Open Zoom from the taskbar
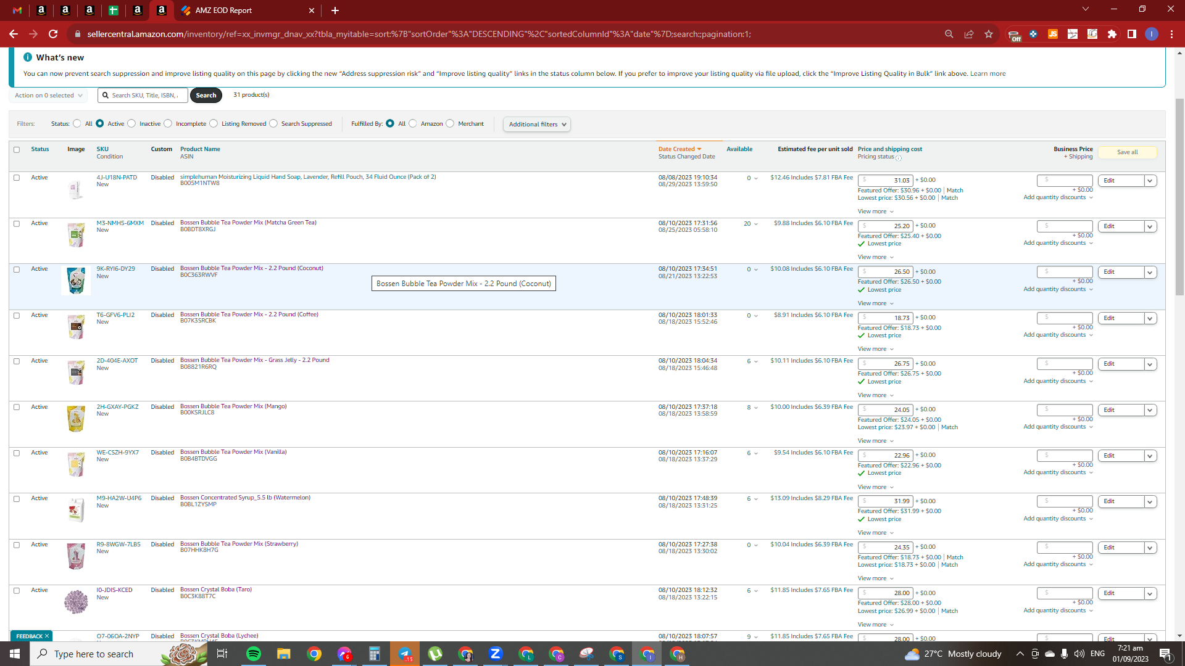The image size is (1185, 666). tap(496, 654)
